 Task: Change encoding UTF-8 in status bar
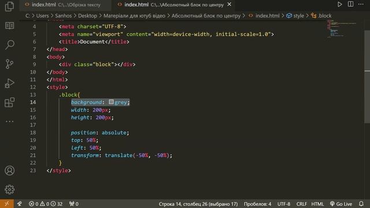click(x=284, y=204)
